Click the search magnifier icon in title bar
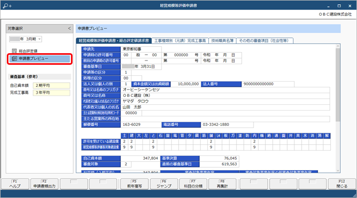 pos(7,6)
